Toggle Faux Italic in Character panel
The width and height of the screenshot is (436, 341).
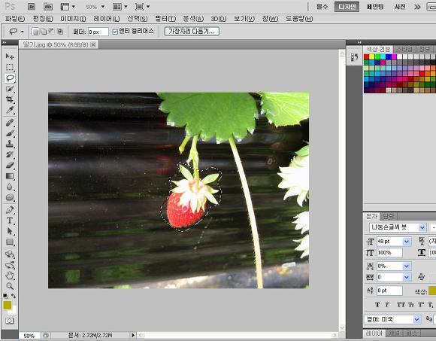pos(387,305)
